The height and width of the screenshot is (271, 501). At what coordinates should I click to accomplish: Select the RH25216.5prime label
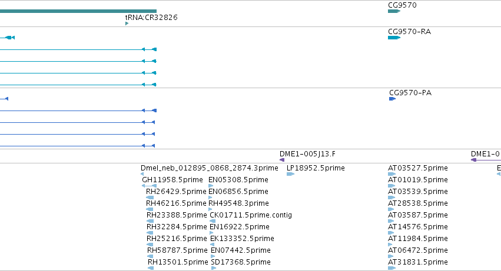point(177,239)
